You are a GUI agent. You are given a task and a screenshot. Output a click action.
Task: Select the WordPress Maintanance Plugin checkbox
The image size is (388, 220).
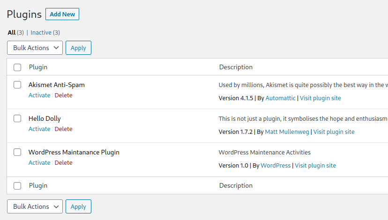click(17, 153)
